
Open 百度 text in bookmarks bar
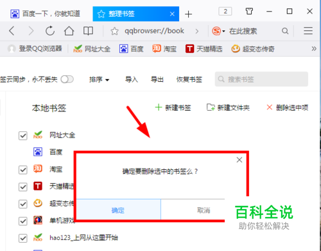(137, 49)
